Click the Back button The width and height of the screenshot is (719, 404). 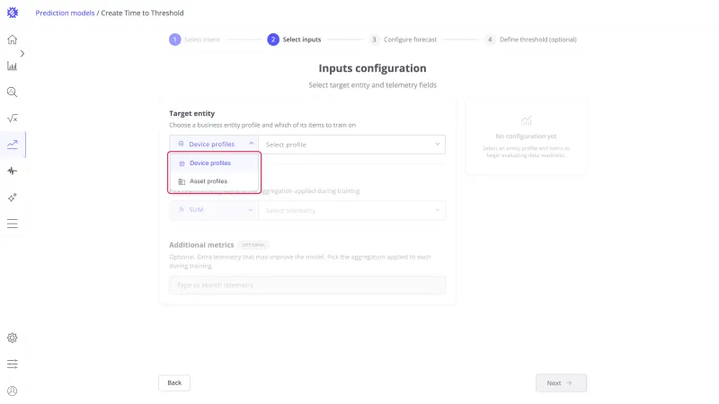[x=174, y=383]
